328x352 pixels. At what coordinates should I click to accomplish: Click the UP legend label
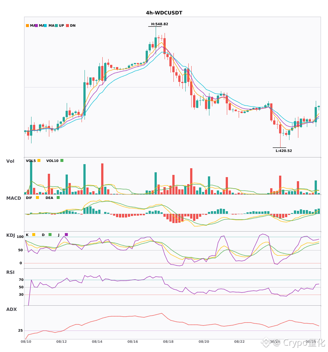[62, 26]
